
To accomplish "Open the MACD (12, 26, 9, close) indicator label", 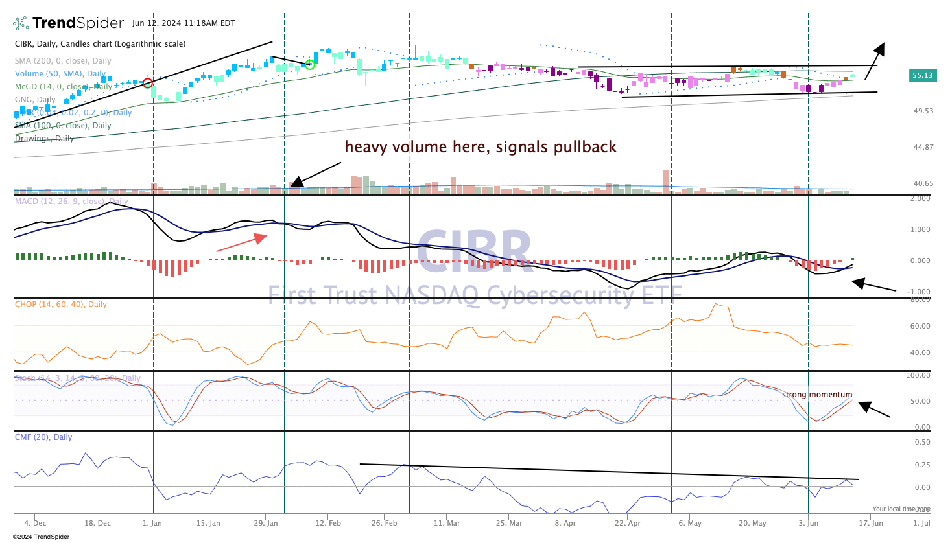I will 71,202.
